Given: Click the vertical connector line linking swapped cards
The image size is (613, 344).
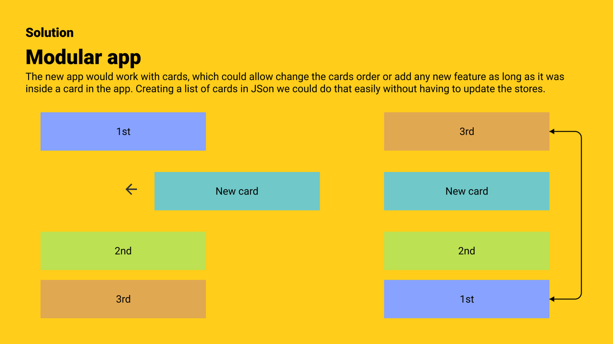Looking at the screenshot, I should click(581, 215).
